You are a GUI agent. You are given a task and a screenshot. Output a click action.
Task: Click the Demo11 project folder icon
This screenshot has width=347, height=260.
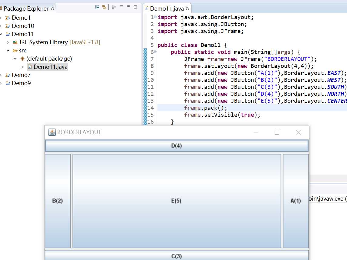(x=8, y=34)
